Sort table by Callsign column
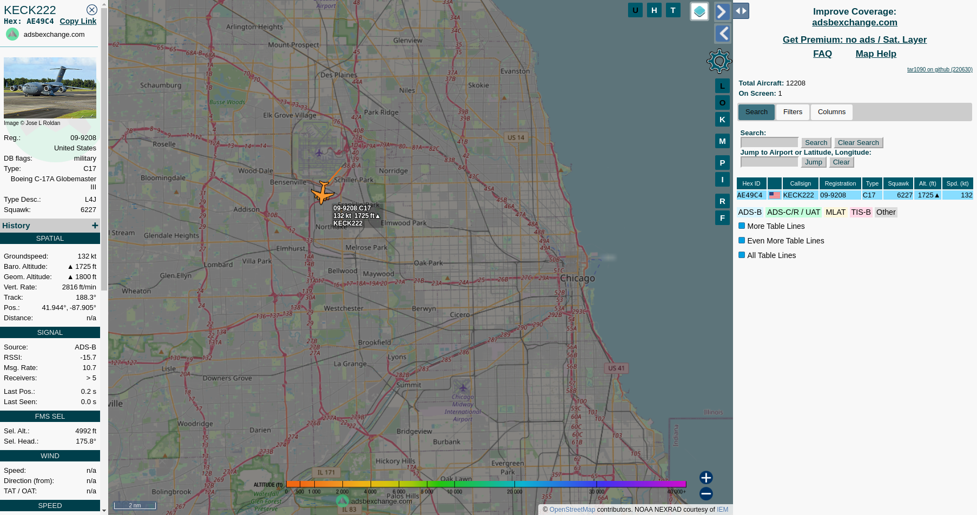977x515 pixels. [801, 183]
